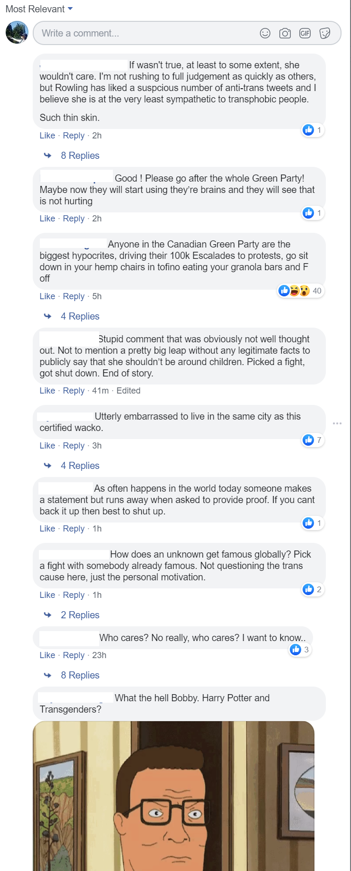Expand 4 Replies under Green Party hypocrites comment

[80, 316]
